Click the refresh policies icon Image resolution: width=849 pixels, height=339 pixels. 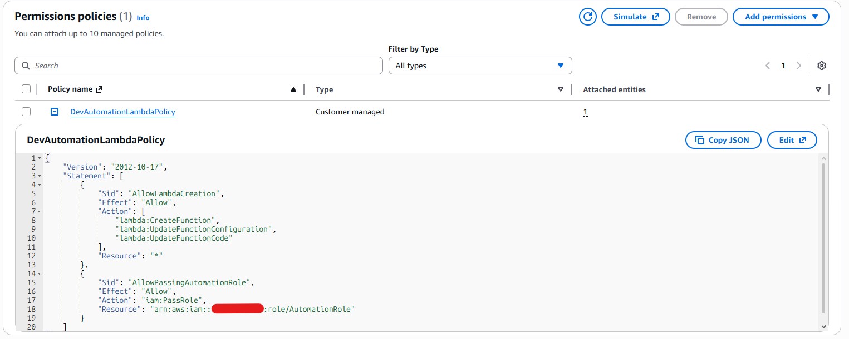(587, 17)
